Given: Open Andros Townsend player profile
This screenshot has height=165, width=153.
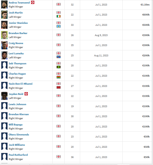Looking at the screenshot, I should (x=19, y=3).
